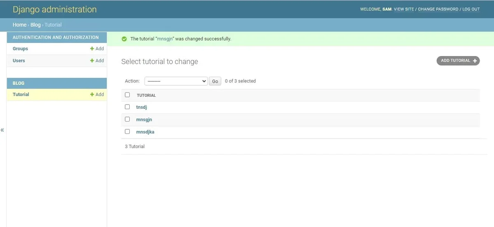
Task: Open the tnsdj tutorial entry
Action: tap(142, 107)
